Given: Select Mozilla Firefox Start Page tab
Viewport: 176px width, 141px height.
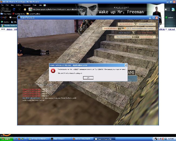Looking at the screenshot, I should [9, 26].
